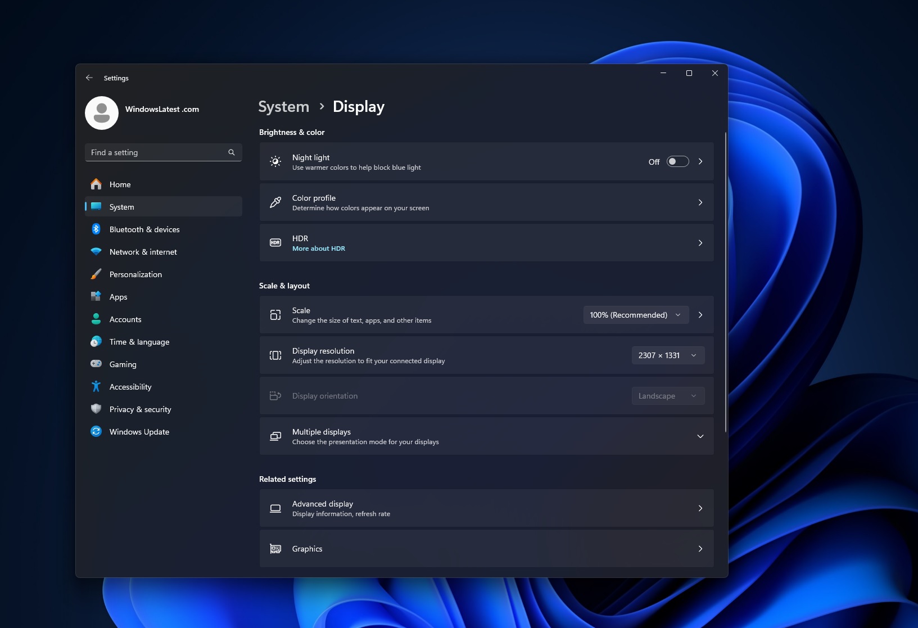Click the user profile avatar
This screenshot has width=918, height=628.
tap(102, 113)
